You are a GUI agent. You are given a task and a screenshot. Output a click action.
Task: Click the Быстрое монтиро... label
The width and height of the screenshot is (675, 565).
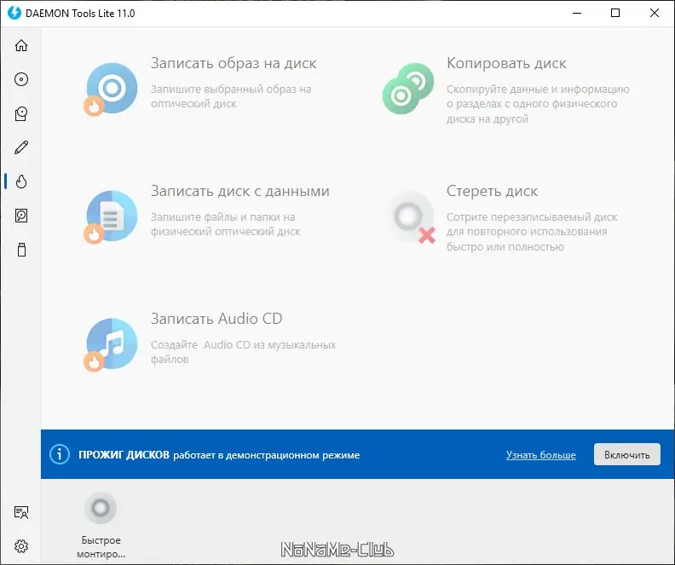(101, 547)
